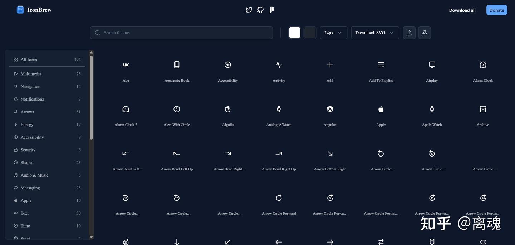Click sidebar scrollbar up arrow
This screenshot has width=515, height=245.
91,52
